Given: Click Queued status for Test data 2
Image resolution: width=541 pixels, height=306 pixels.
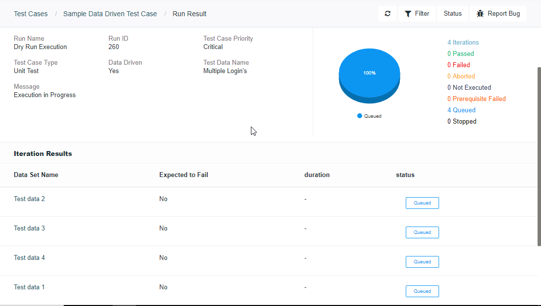Looking at the screenshot, I should [422, 203].
